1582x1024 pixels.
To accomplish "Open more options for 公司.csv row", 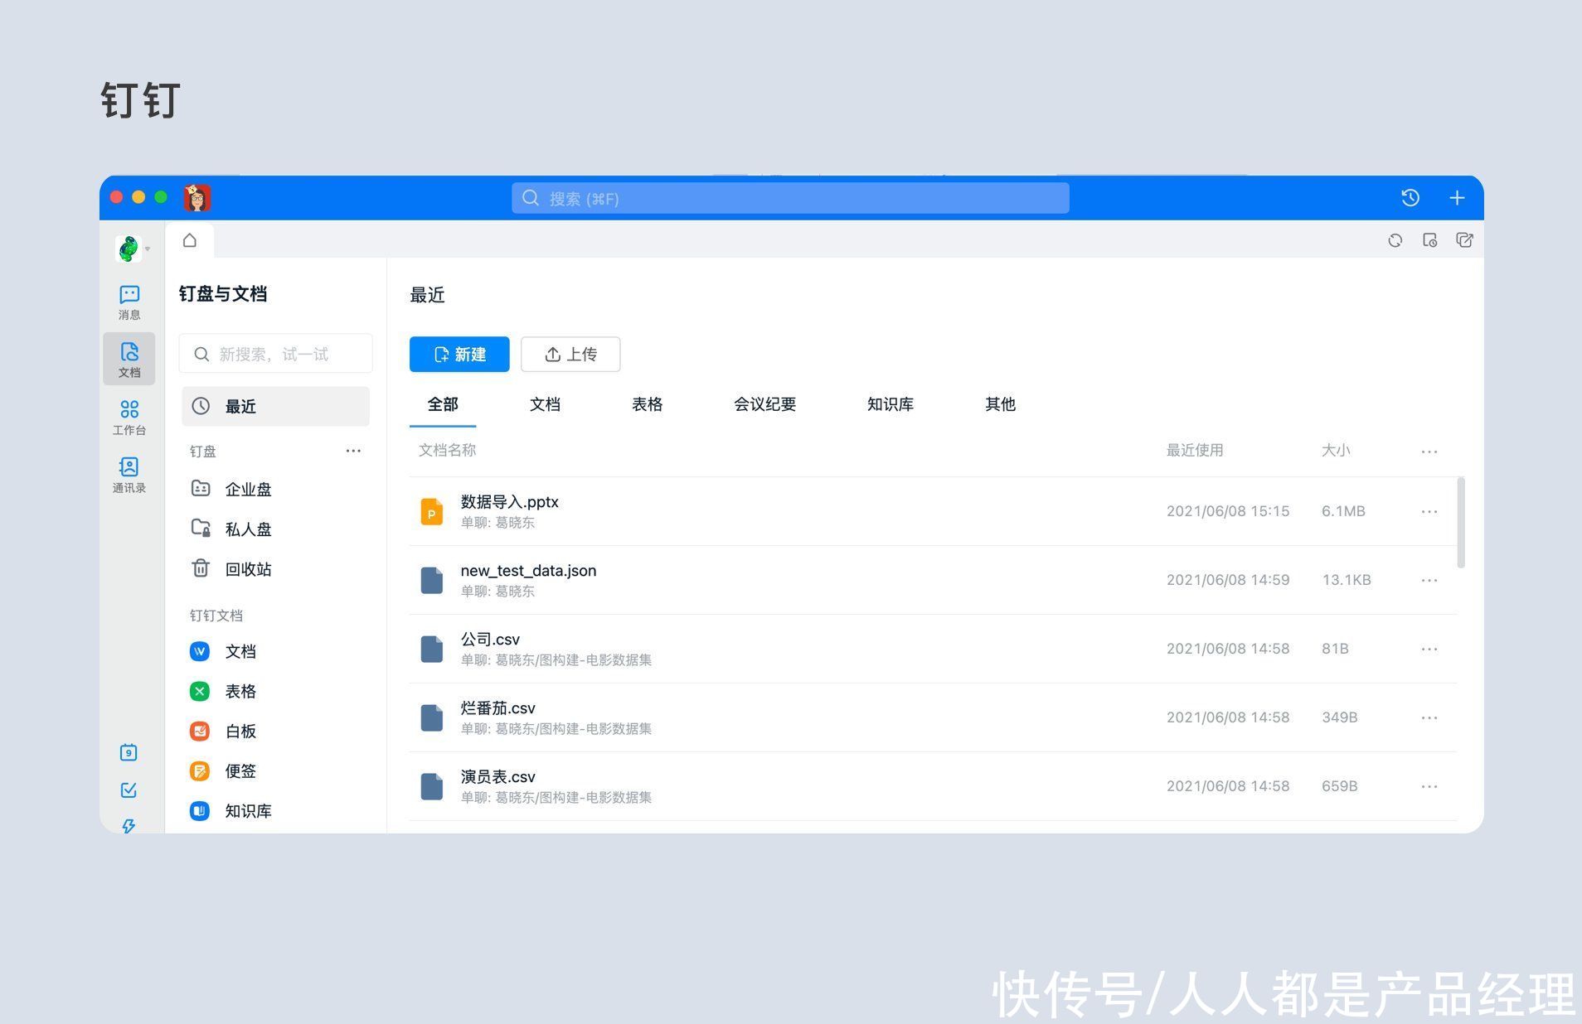I will pos(1429,649).
